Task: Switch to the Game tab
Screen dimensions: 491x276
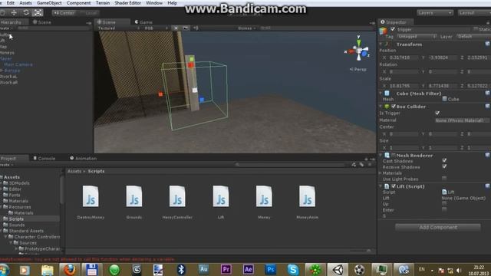Action: (143, 22)
